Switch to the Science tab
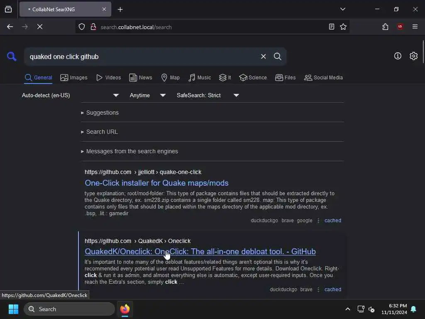 (253, 78)
